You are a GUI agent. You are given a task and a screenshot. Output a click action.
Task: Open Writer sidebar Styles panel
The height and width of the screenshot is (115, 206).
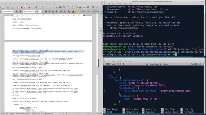click(101, 27)
